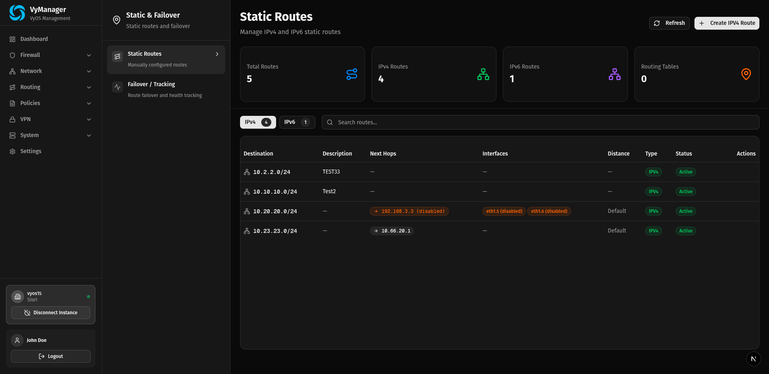Click the eth1.5 (disabled) interface chip
The height and width of the screenshot is (374, 769).
[x=504, y=211]
